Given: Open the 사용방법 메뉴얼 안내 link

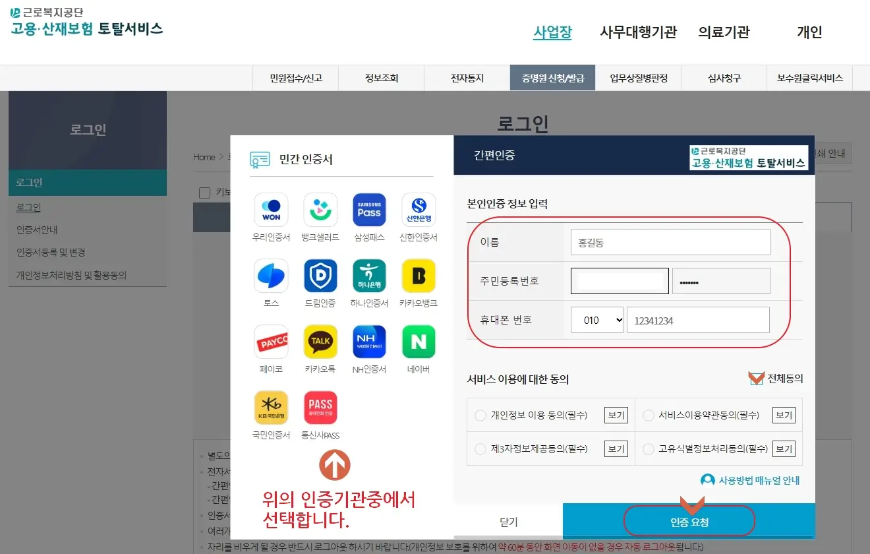Looking at the screenshot, I should point(759,480).
